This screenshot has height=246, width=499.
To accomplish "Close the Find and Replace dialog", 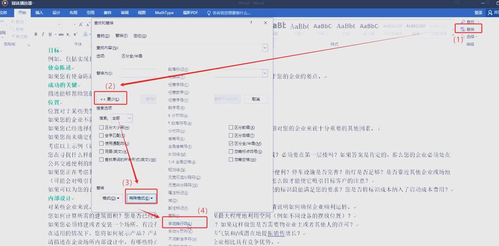I will coord(265,23).
